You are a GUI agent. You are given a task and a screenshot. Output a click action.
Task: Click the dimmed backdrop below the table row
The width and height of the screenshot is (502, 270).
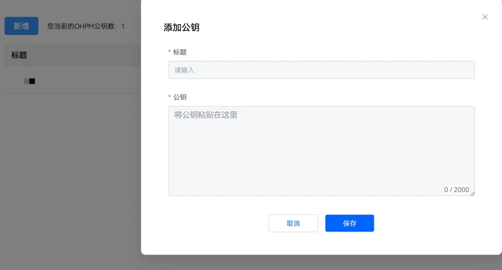tap(71, 179)
